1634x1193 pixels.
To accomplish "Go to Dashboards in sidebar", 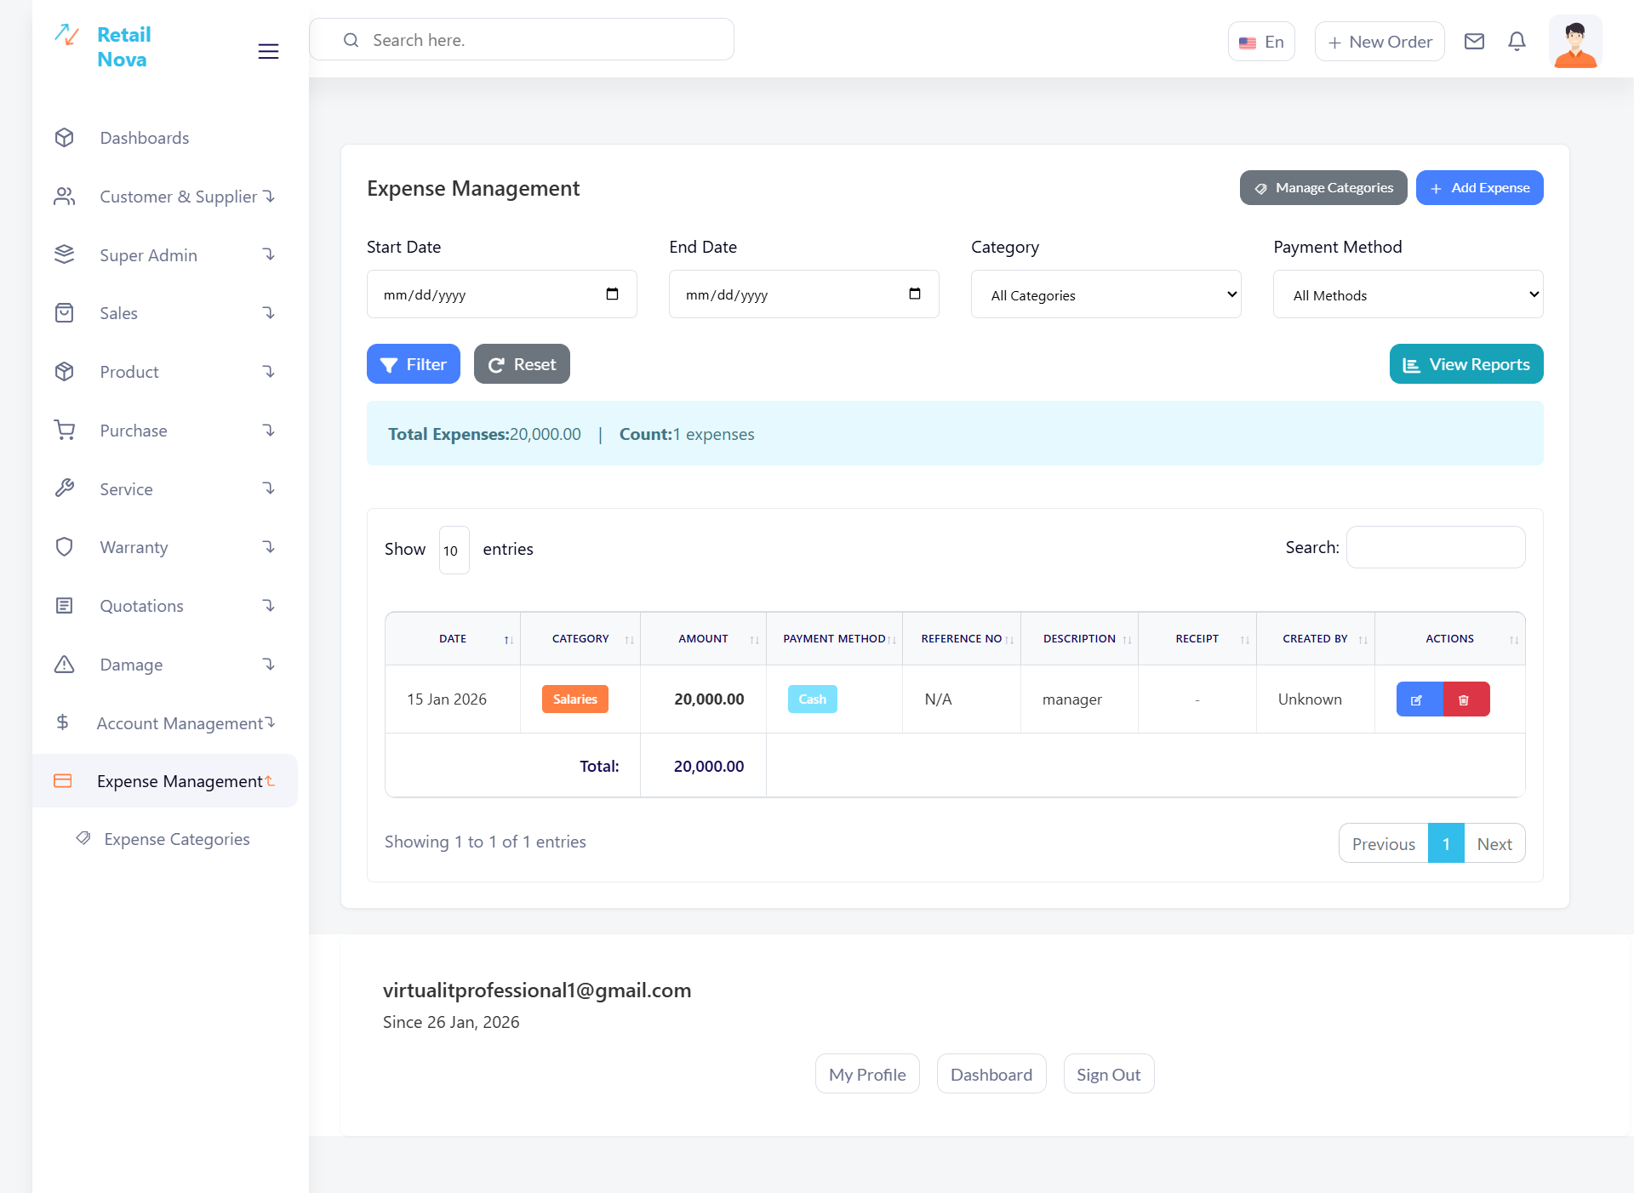I will [144, 138].
